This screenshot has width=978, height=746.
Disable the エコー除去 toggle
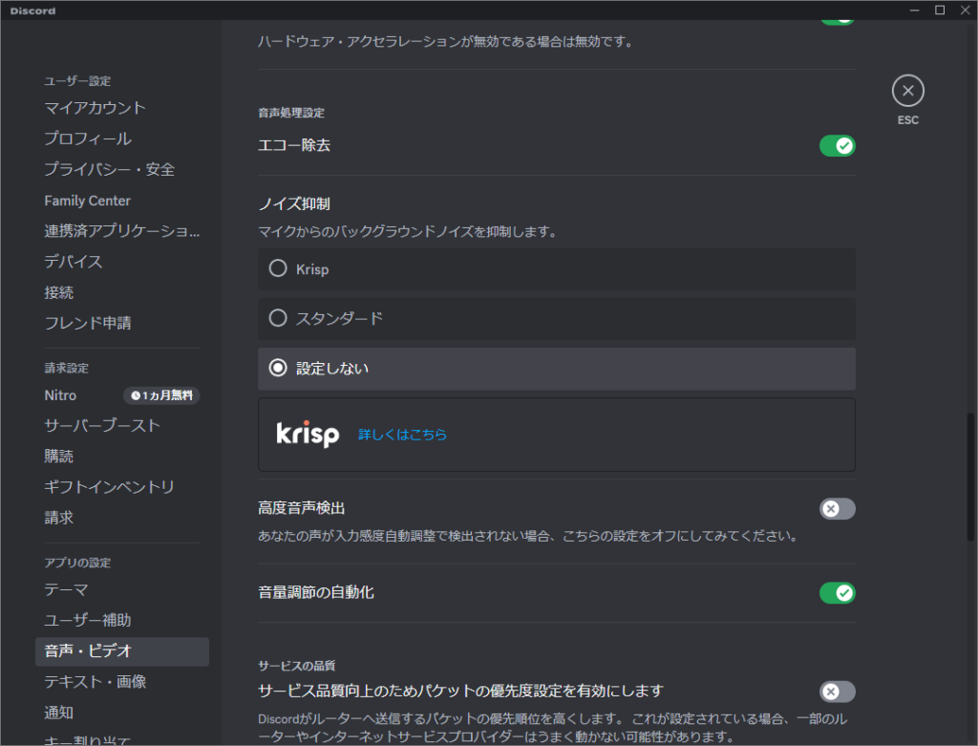click(x=837, y=145)
